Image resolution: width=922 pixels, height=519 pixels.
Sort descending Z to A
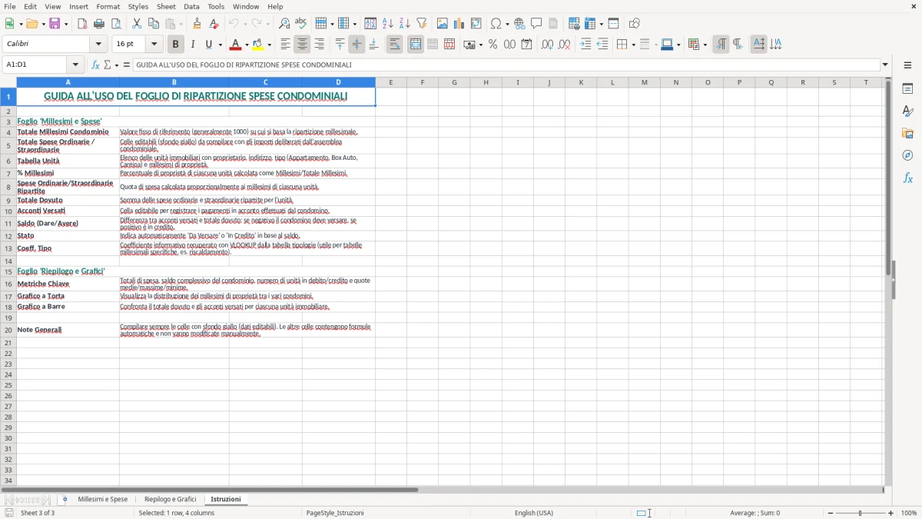coord(405,24)
